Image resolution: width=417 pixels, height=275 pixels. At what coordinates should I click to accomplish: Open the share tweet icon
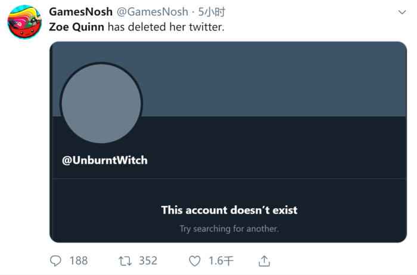coord(264,261)
